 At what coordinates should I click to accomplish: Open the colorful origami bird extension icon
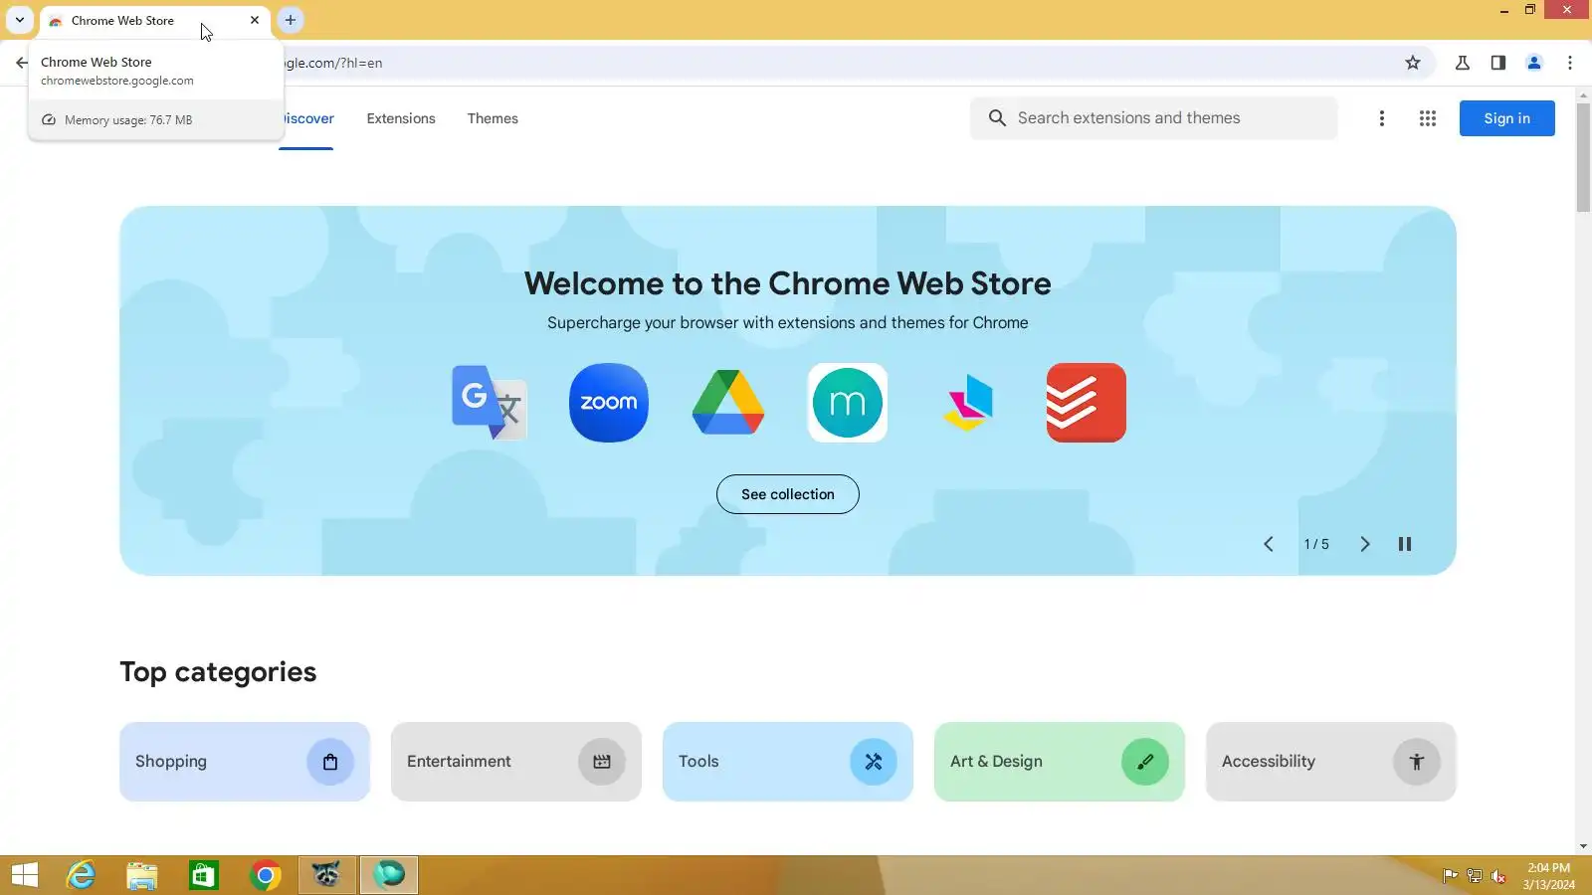(x=967, y=403)
